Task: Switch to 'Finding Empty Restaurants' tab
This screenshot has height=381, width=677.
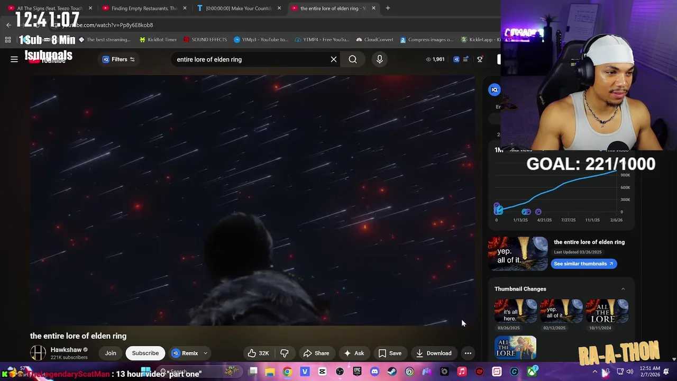Action: click(x=144, y=8)
